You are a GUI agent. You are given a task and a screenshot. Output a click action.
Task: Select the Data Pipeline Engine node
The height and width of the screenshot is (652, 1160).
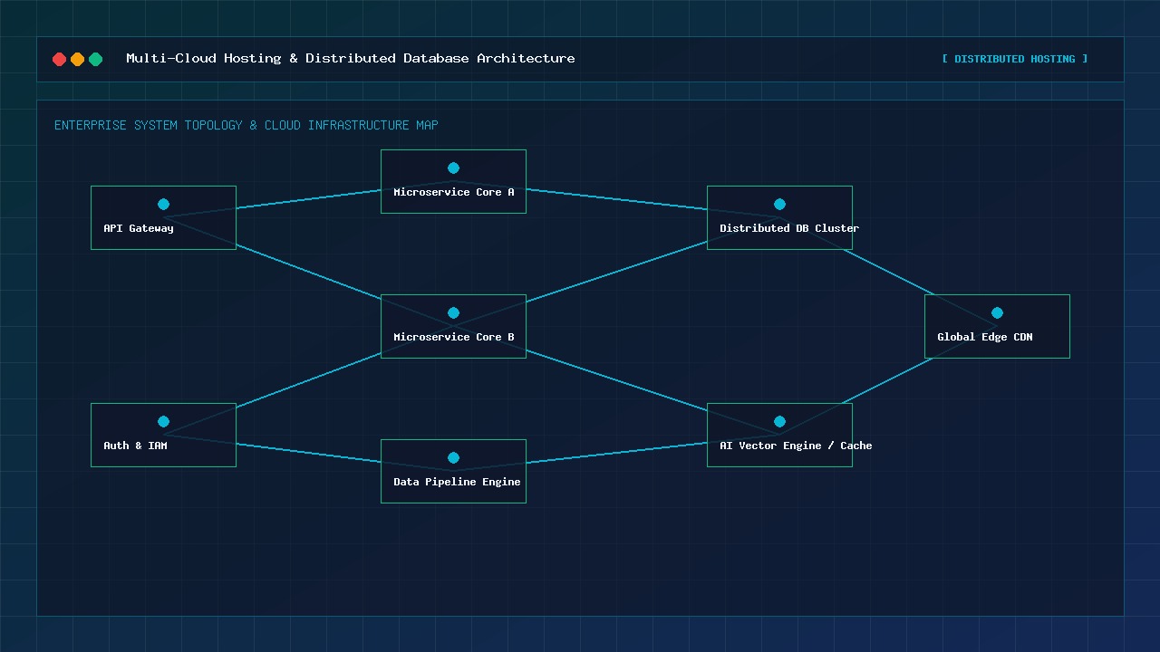453,471
